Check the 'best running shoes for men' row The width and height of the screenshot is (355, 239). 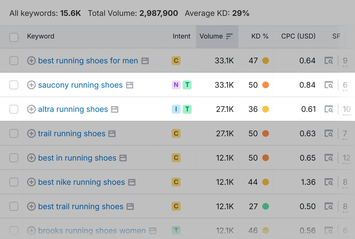[x=14, y=61]
